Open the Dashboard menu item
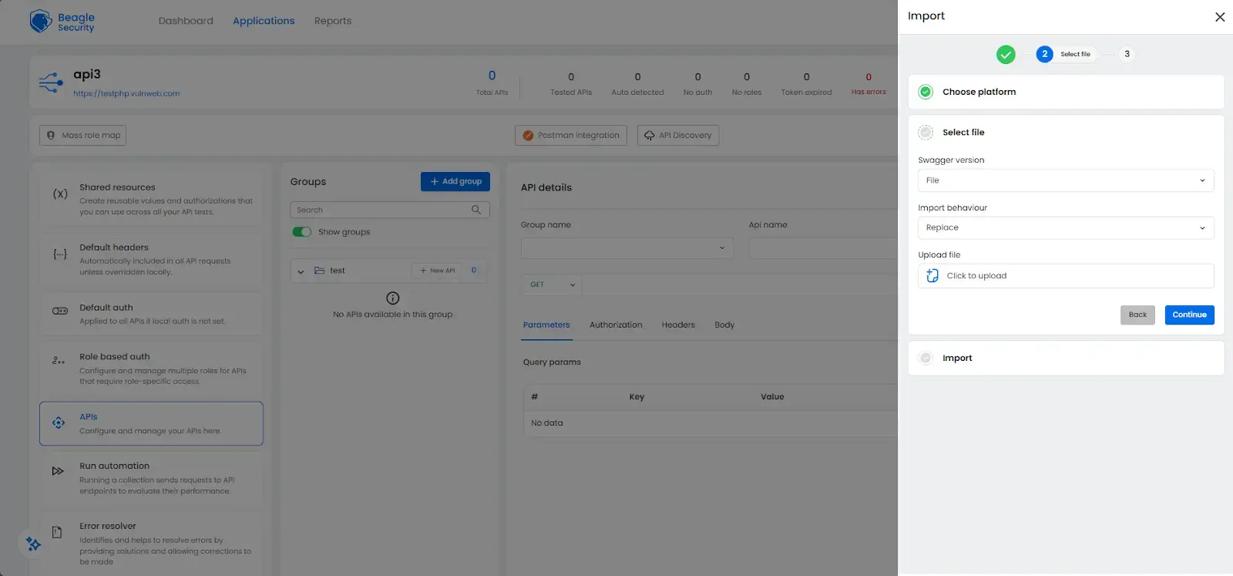The image size is (1233, 576). (186, 21)
